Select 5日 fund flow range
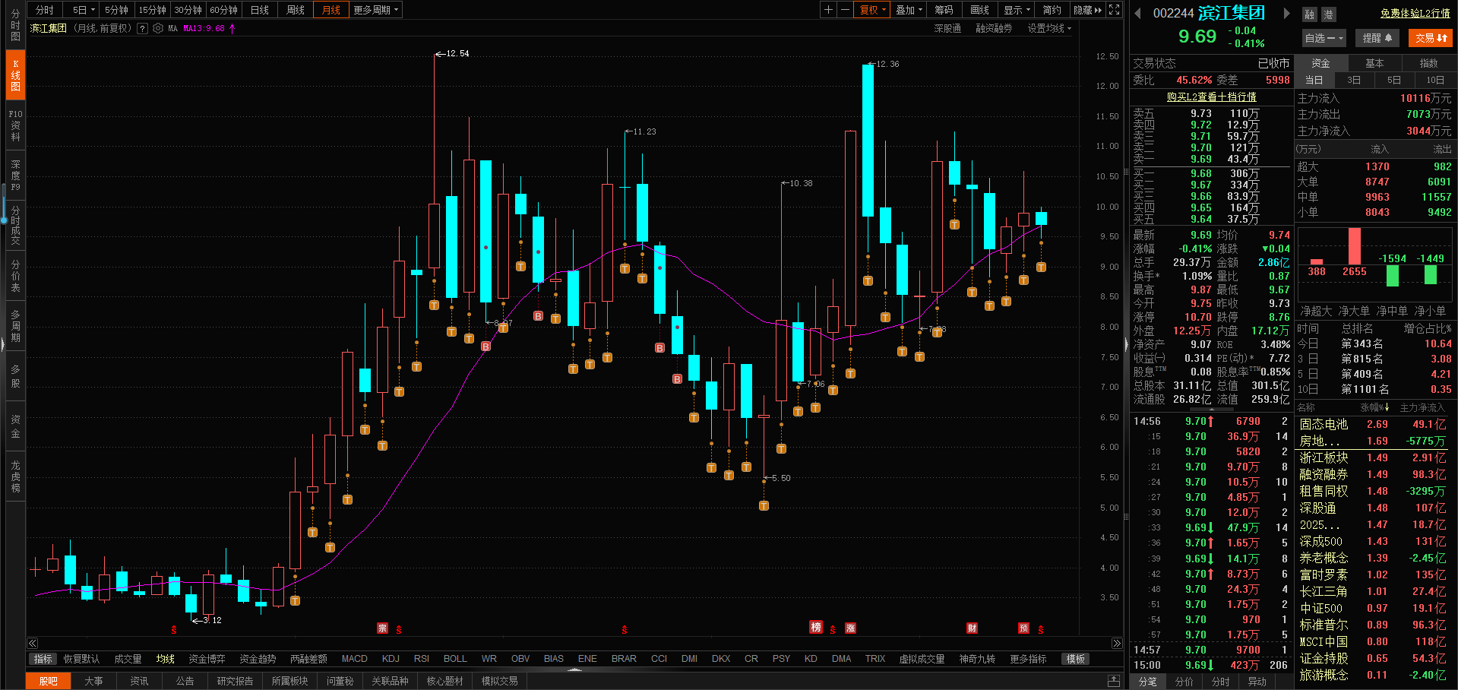Viewport: 1458px width, 690px height. (x=1394, y=80)
